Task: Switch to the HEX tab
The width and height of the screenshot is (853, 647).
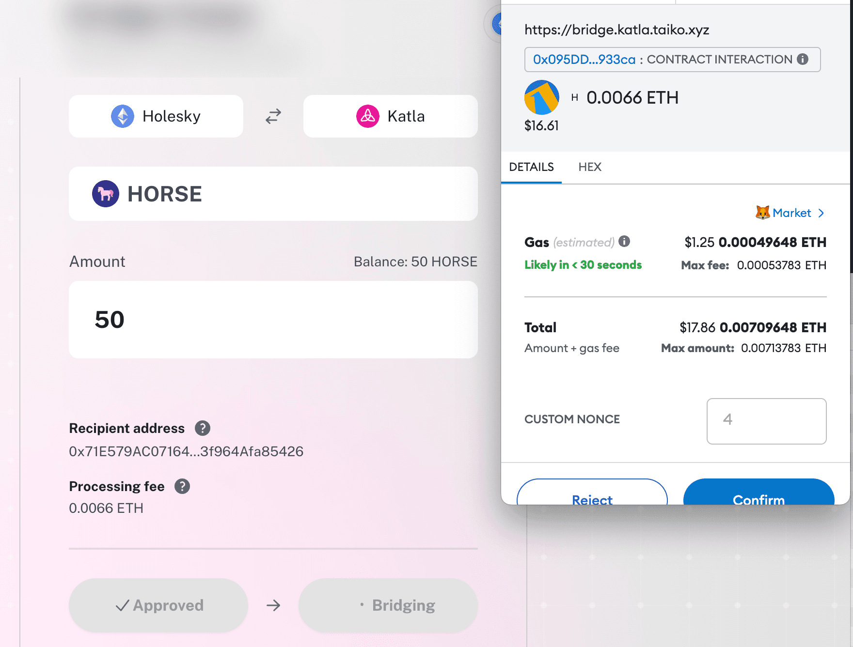Action: [590, 167]
